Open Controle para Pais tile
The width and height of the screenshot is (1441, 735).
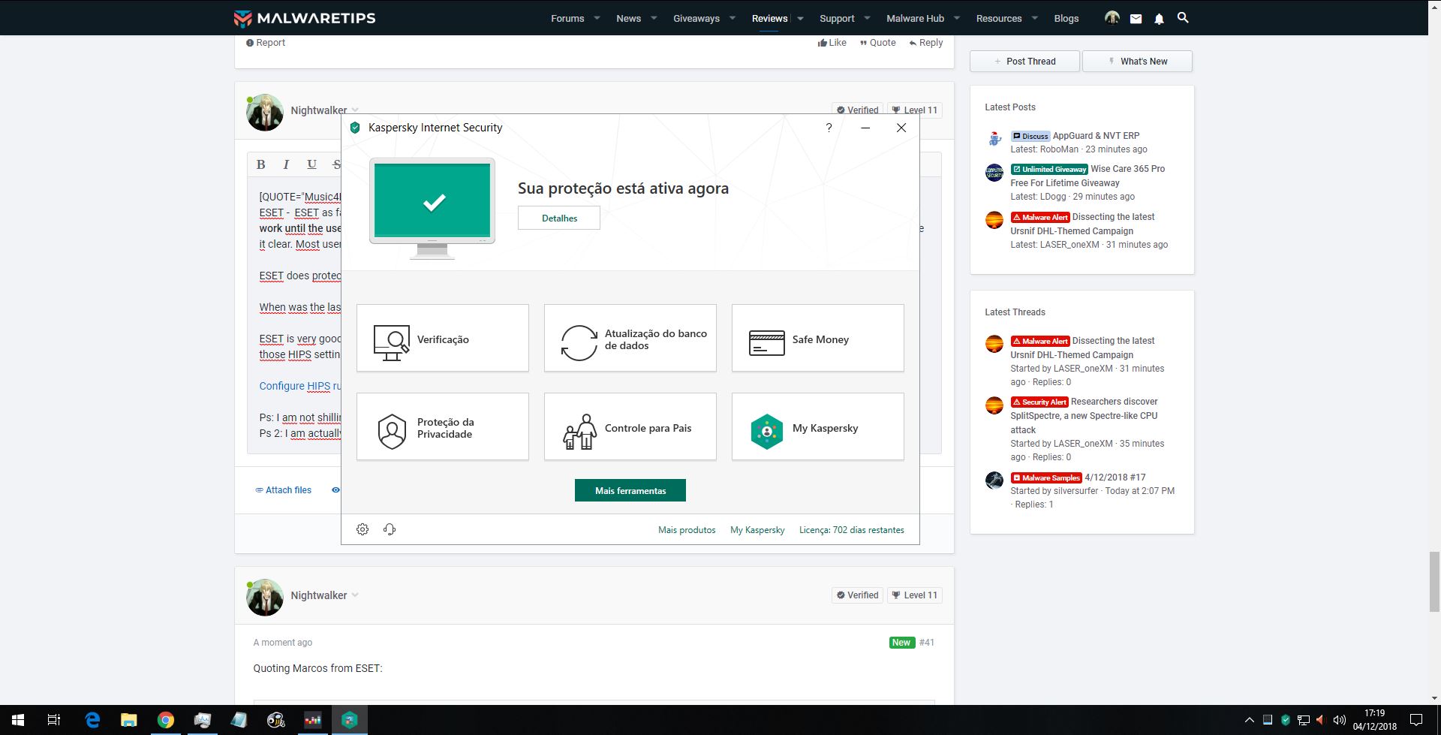(630, 426)
